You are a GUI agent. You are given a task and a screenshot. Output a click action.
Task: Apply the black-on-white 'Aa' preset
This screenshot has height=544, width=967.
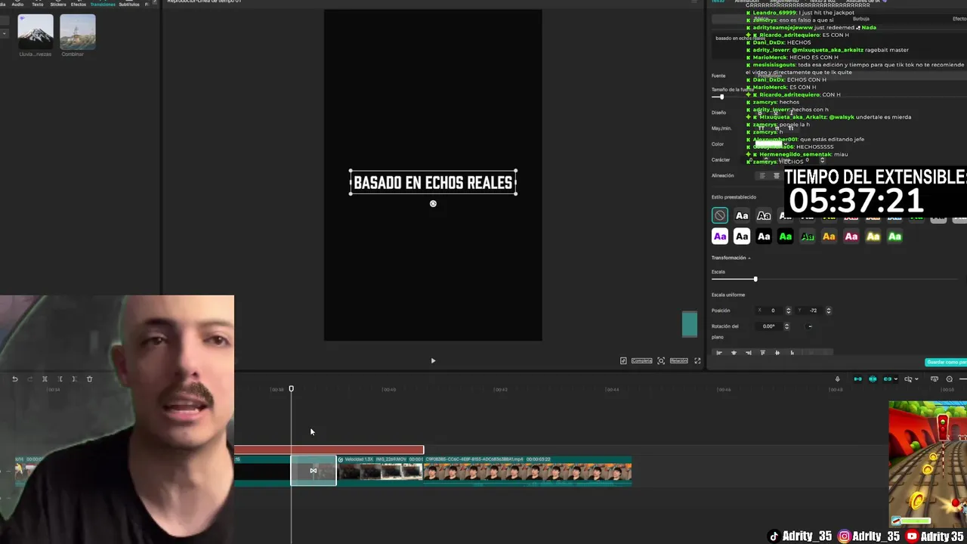(x=742, y=236)
